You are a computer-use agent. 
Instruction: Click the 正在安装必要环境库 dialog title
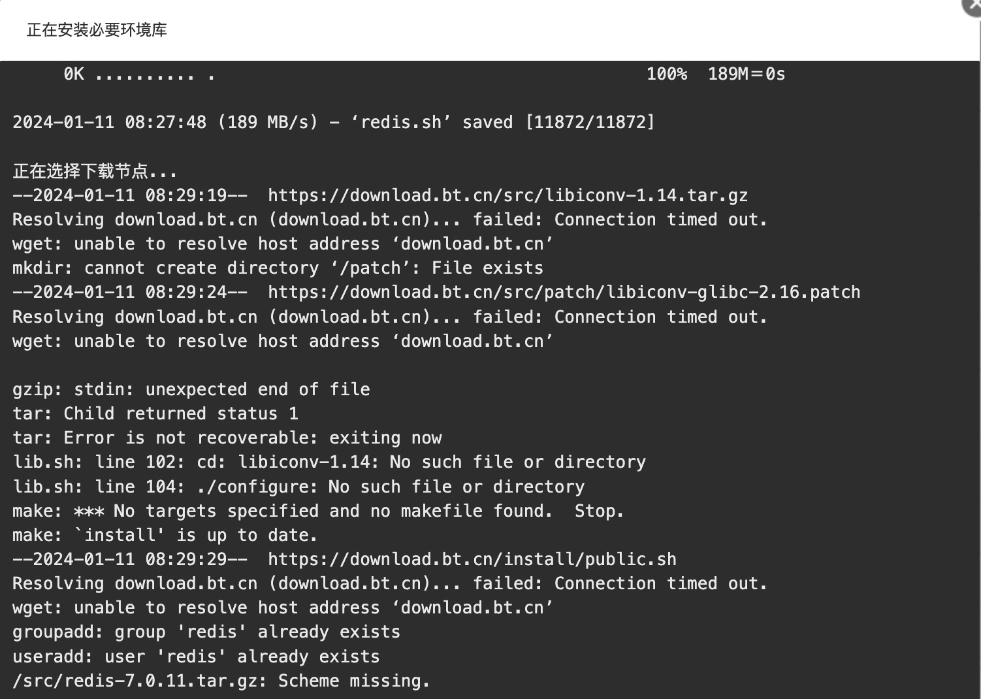click(x=97, y=30)
